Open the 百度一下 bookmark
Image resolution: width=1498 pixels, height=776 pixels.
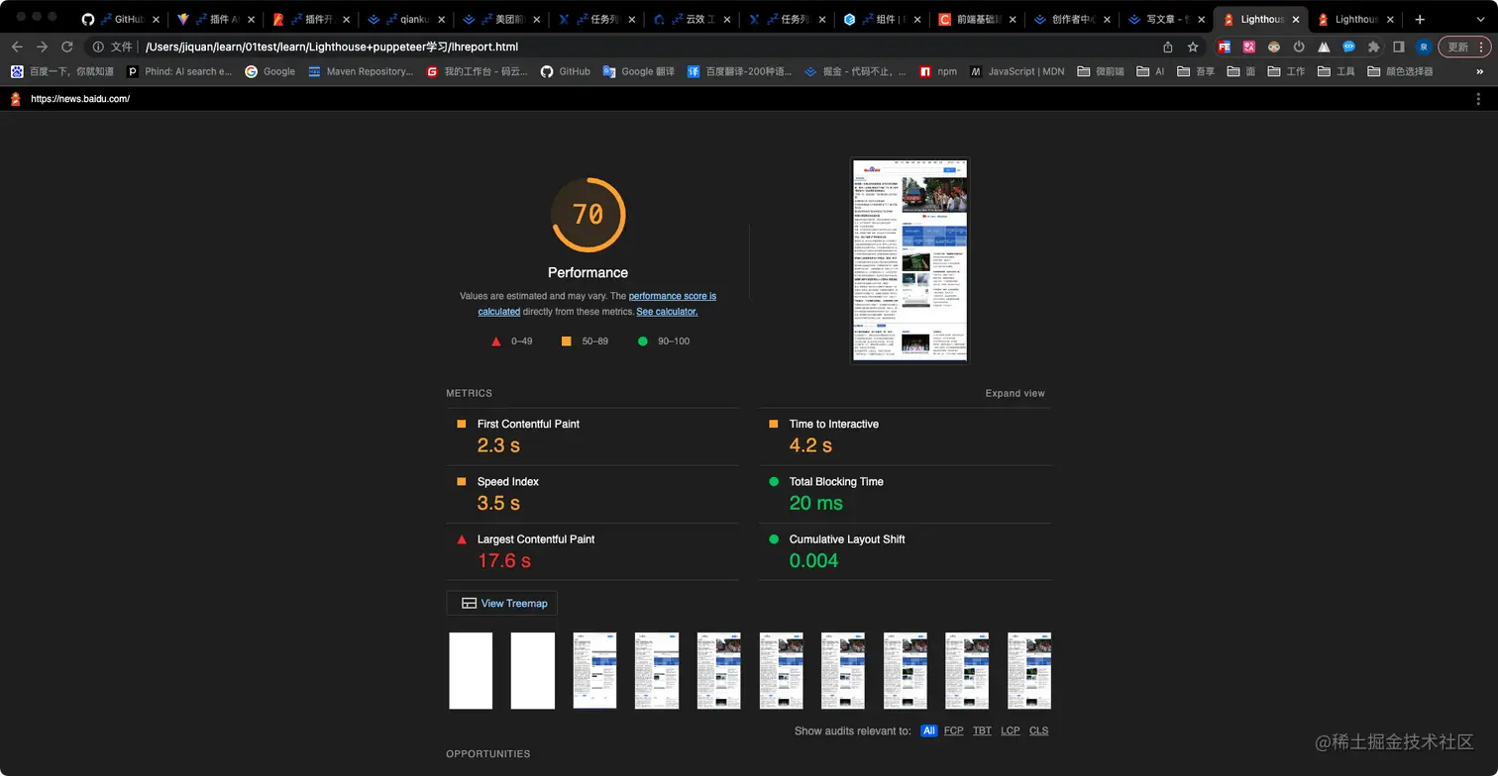click(62, 71)
